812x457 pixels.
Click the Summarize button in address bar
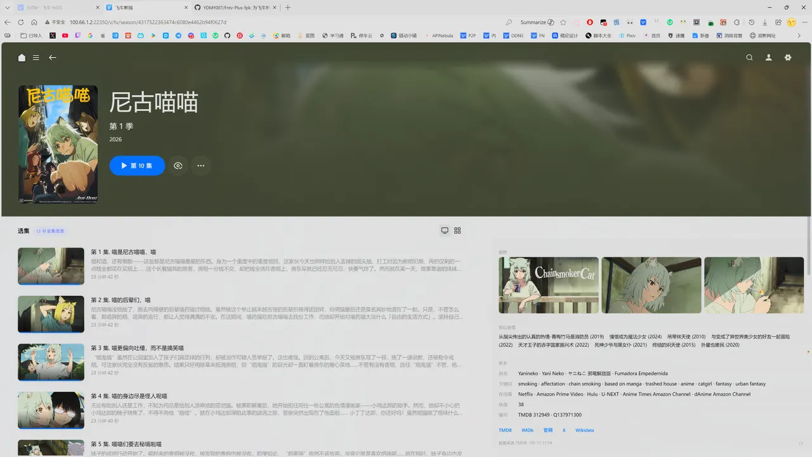click(537, 22)
